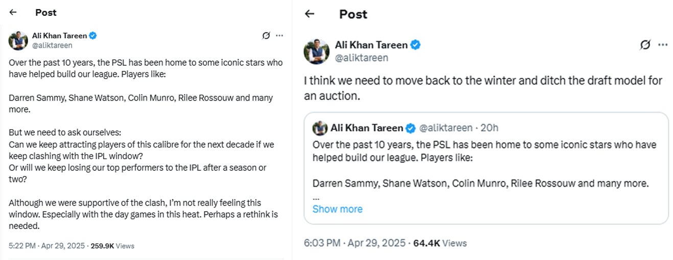Click 6:03 PM Apr 29, 2025 timestamp
The width and height of the screenshot is (673, 260).
[354, 243]
